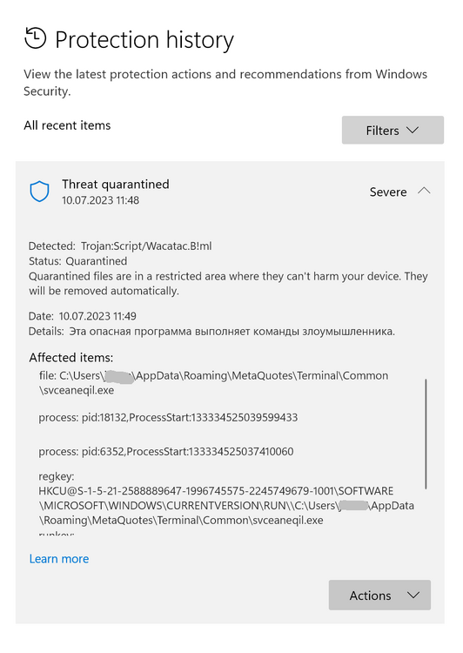The image size is (463, 653).
Task: Click the Severe severity label
Action: [x=388, y=192]
